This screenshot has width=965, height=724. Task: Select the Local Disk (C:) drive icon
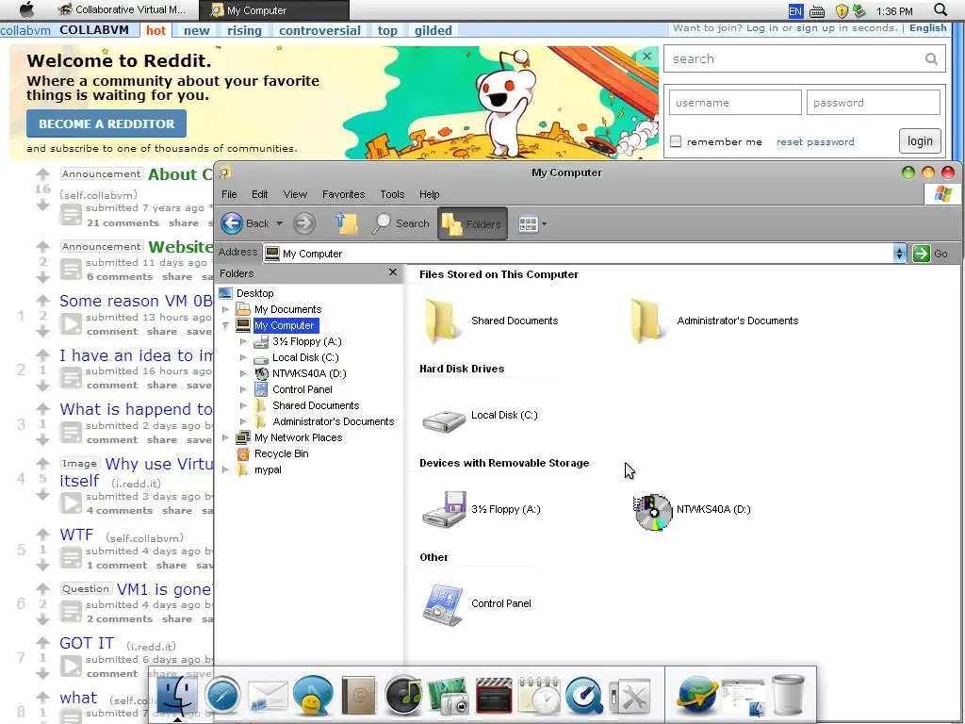444,421
